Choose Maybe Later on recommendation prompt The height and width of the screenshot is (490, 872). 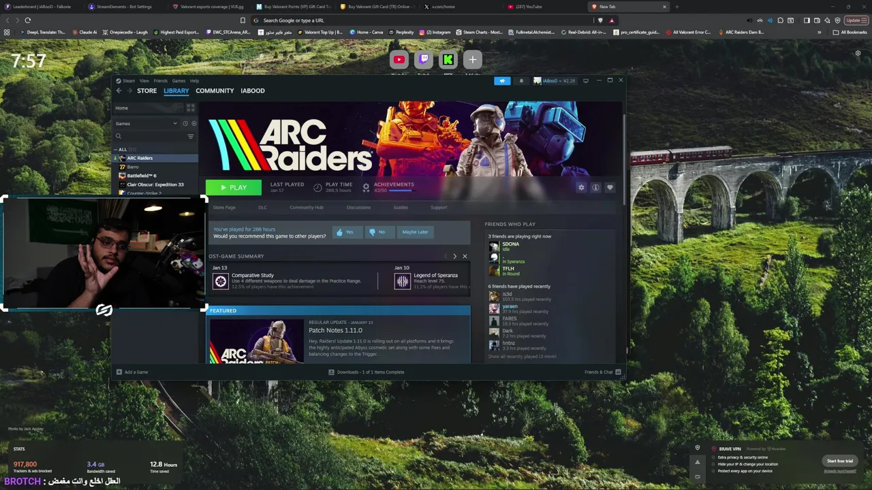pos(415,232)
